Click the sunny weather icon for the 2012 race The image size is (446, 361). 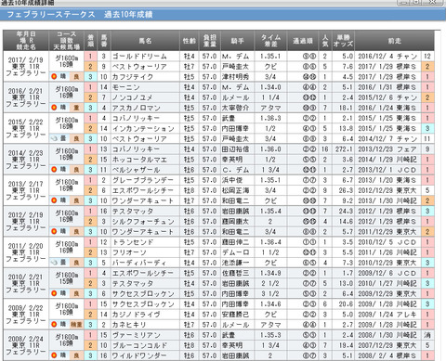(54, 231)
